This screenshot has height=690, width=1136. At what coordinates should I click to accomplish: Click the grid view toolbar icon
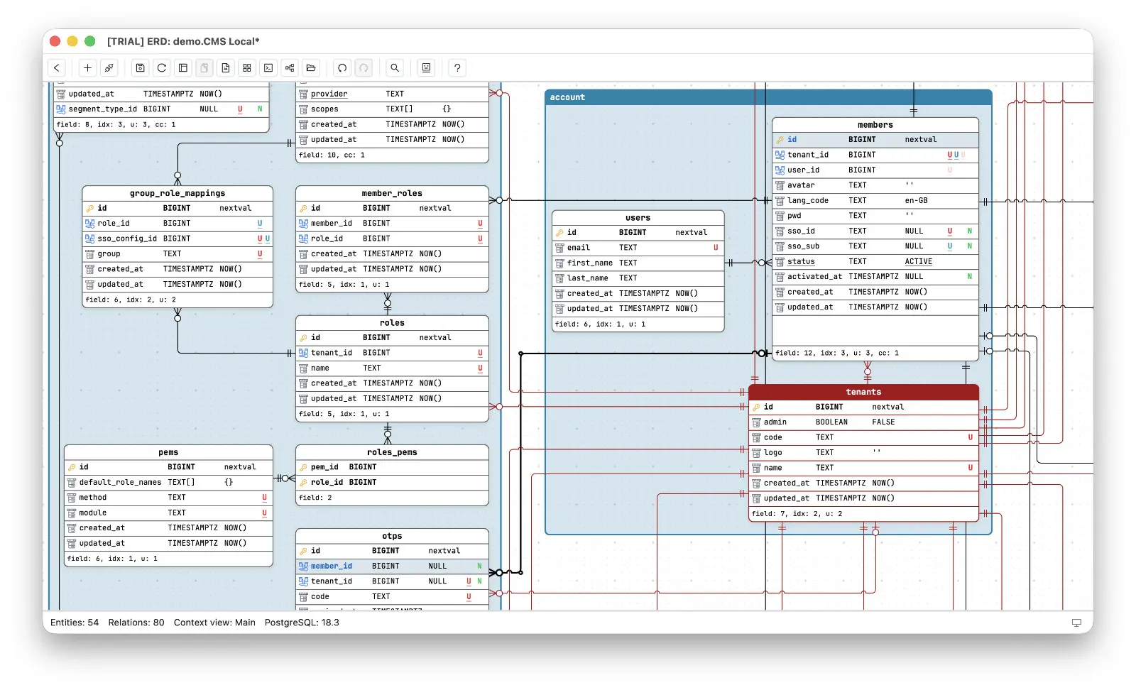247,68
